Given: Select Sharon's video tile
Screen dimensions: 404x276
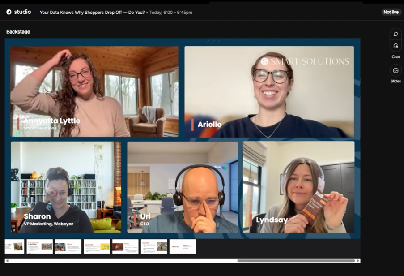Looking at the screenshot, I should click(x=66, y=187).
